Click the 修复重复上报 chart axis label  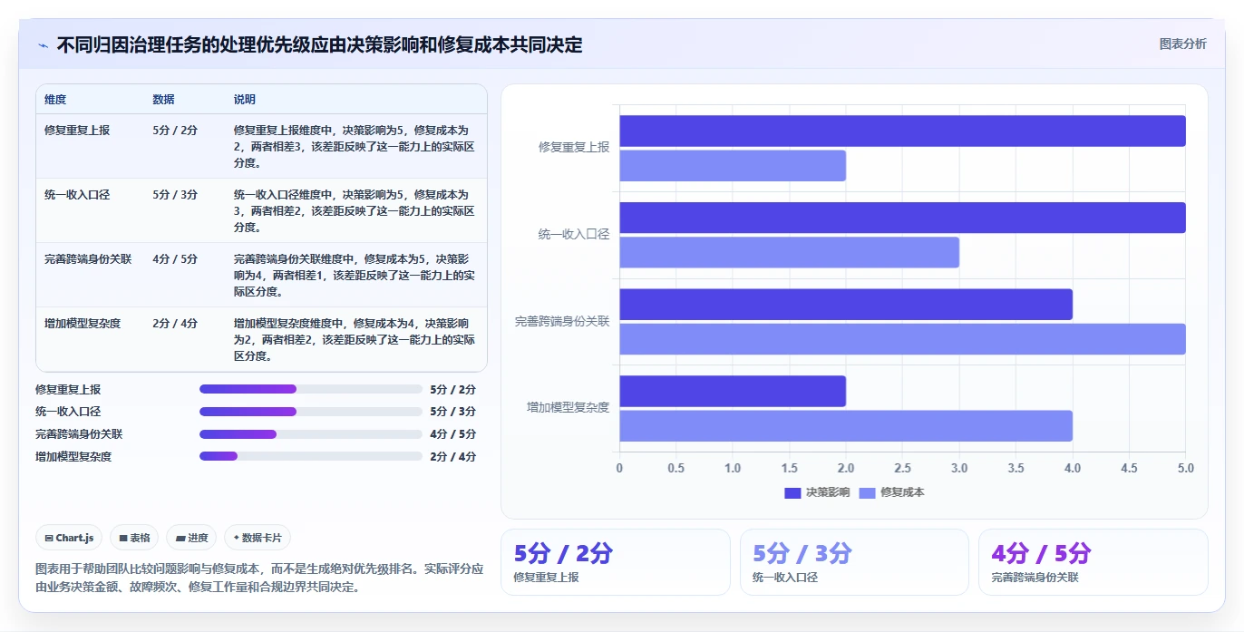pyautogui.click(x=574, y=147)
